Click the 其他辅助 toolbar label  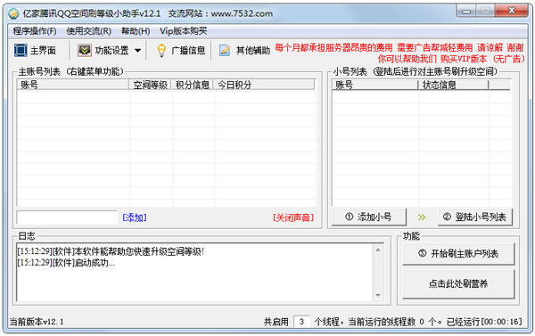(253, 51)
